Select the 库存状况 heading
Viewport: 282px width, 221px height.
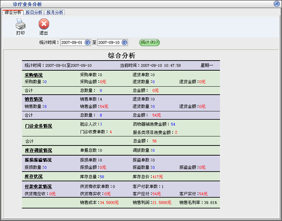[x=33, y=176]
